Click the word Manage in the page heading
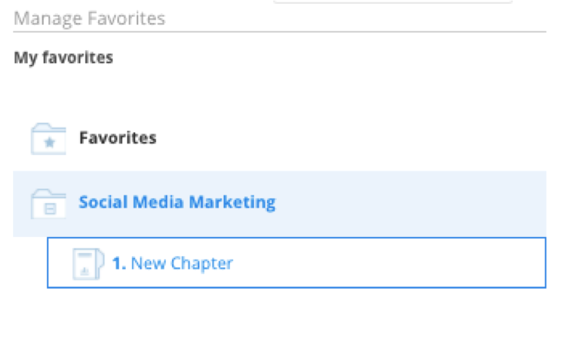Image resolution: width=564 pixels, height=345 pixels. 48,19
